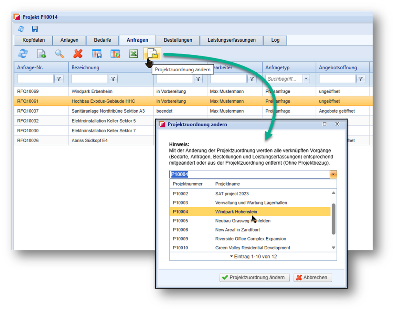Image resolution: width=395 pixels, height=311 pixels.
Task: Cancel with the Abbrechen button
Action: click(x=313, y=278)
